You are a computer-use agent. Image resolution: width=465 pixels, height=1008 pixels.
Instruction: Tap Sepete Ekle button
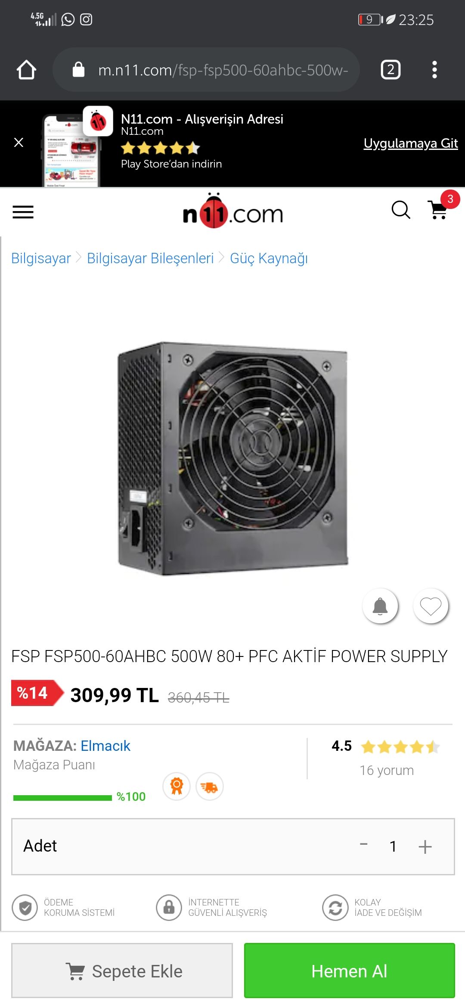click(122, 971)
